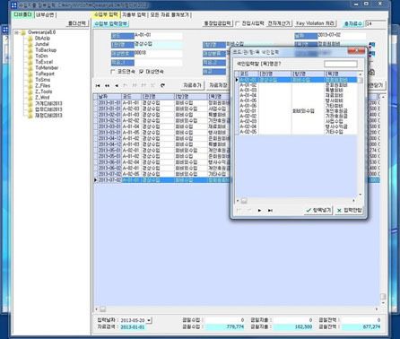
Task: Select the Z_Tools folder
Action: point(44,91)
